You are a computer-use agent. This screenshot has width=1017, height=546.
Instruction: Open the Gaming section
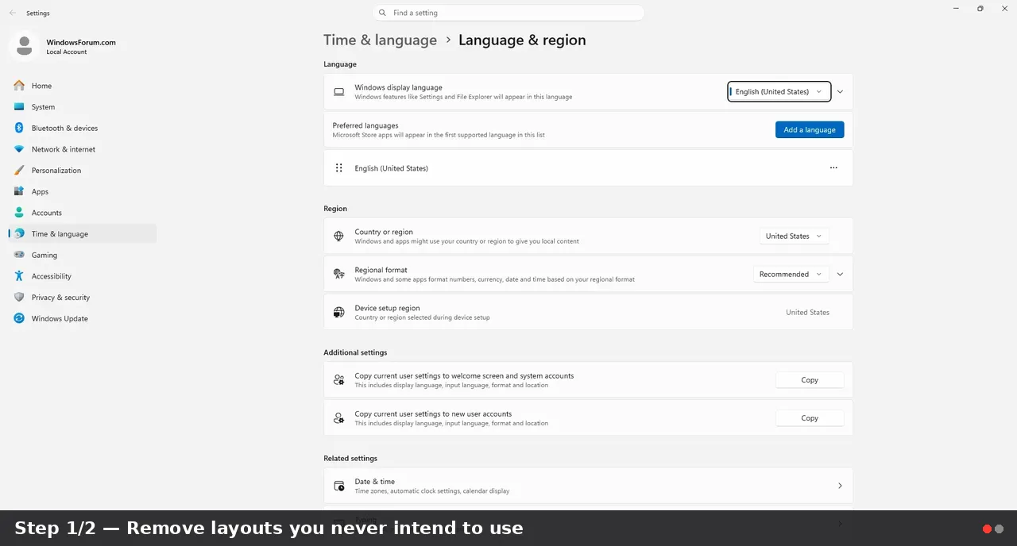(x=83, y=255)
